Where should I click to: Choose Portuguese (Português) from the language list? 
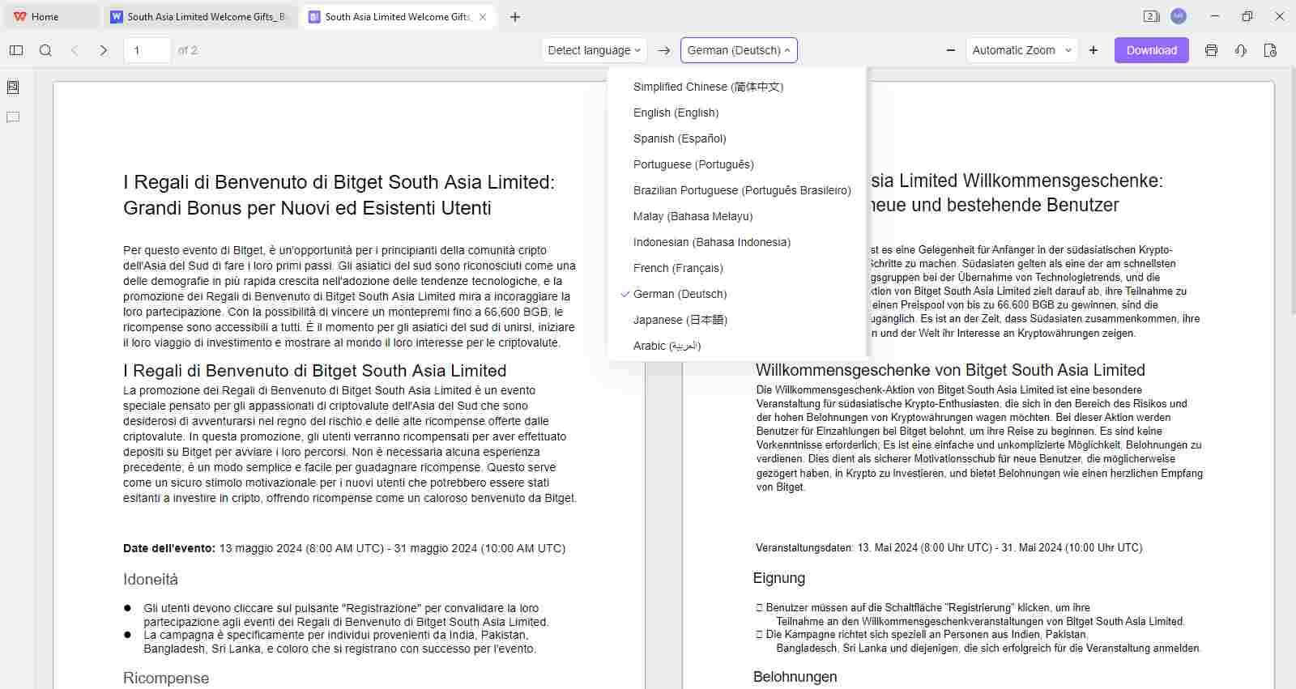[x=737, y=164]
